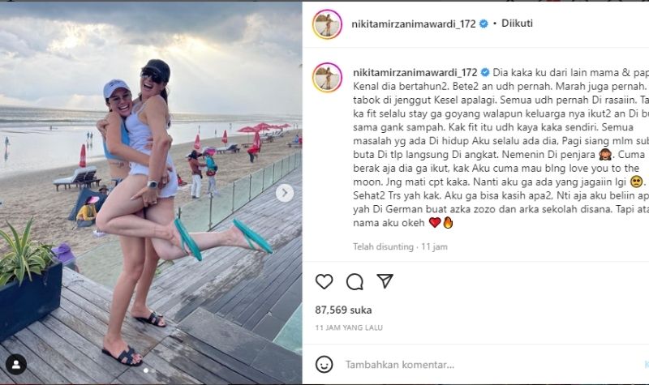
Task: Click verified badge beside header username
Action: pos(484,24)
